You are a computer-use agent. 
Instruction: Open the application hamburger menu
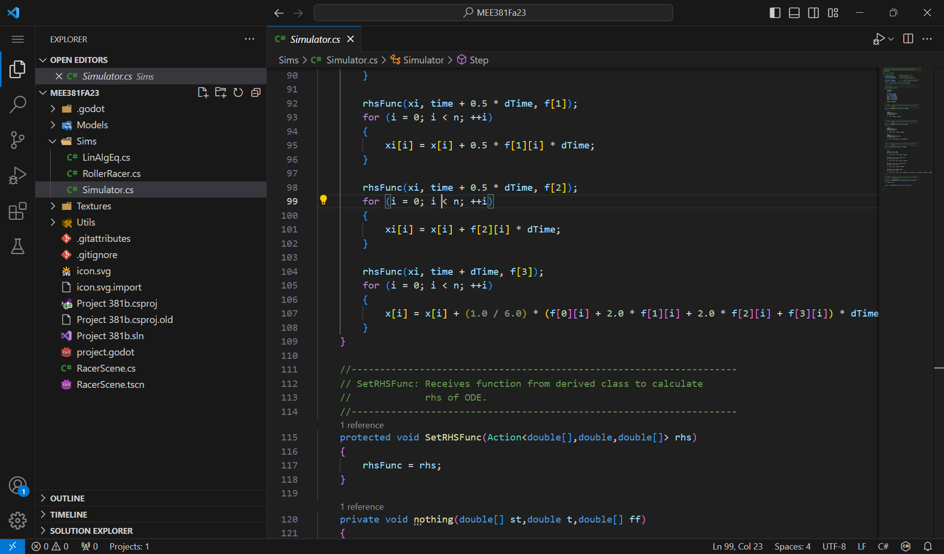[18, 39]
